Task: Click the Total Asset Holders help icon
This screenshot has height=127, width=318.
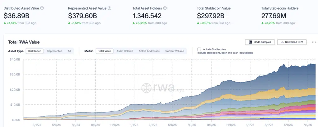Action: click(x=165, y=8)
